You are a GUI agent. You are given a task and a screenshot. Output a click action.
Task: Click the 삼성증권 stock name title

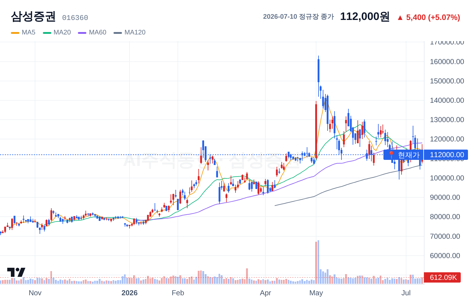point(33,17)
